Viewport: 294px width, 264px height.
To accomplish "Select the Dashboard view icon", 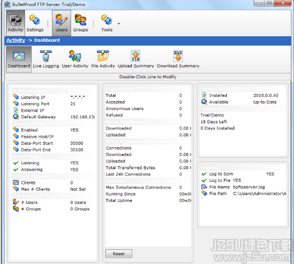I will click(19, 59).
